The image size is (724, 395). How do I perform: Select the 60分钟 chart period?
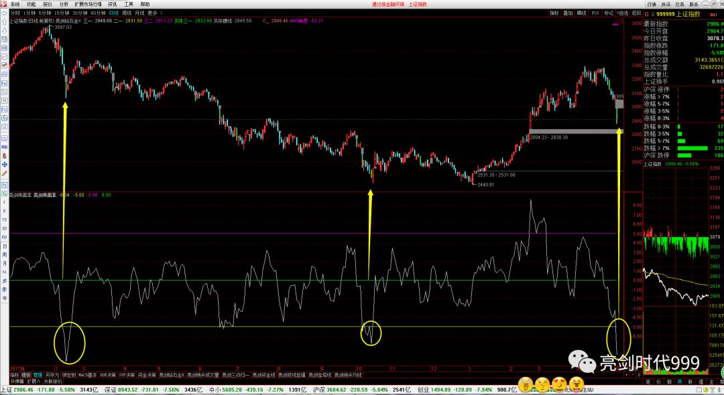(x=97, y=13)
